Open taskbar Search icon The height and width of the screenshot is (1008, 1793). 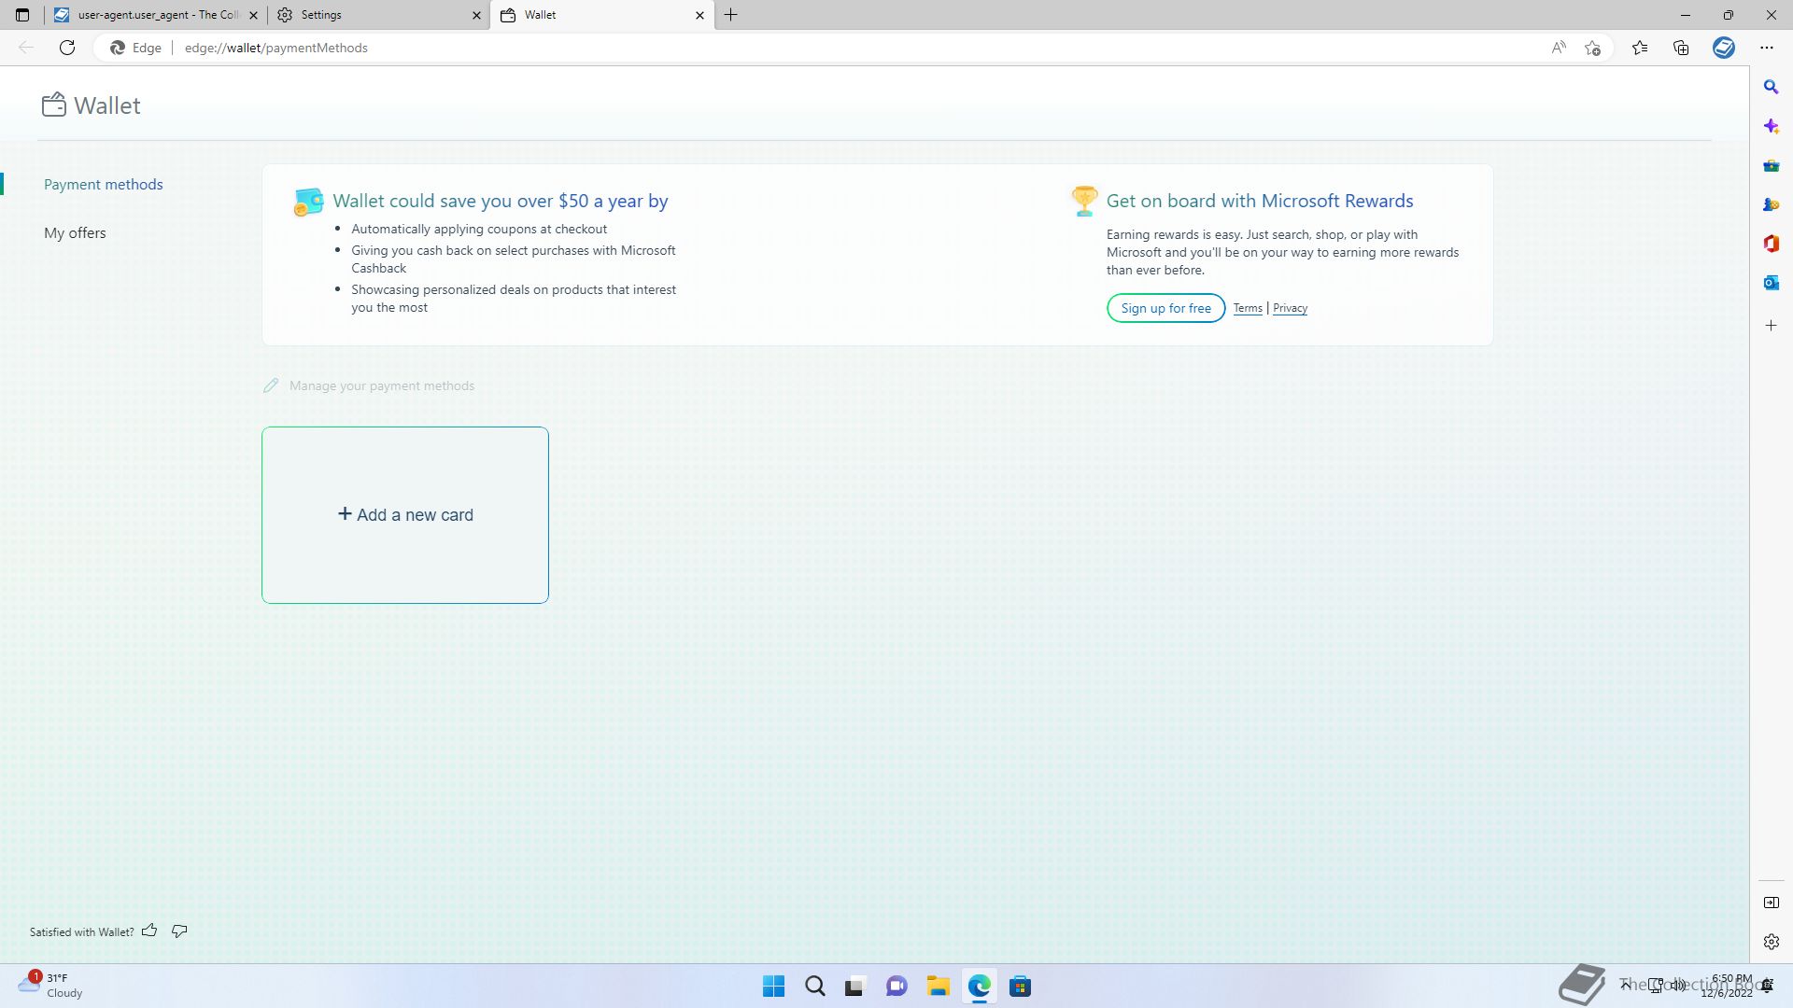tap(814, 987)
